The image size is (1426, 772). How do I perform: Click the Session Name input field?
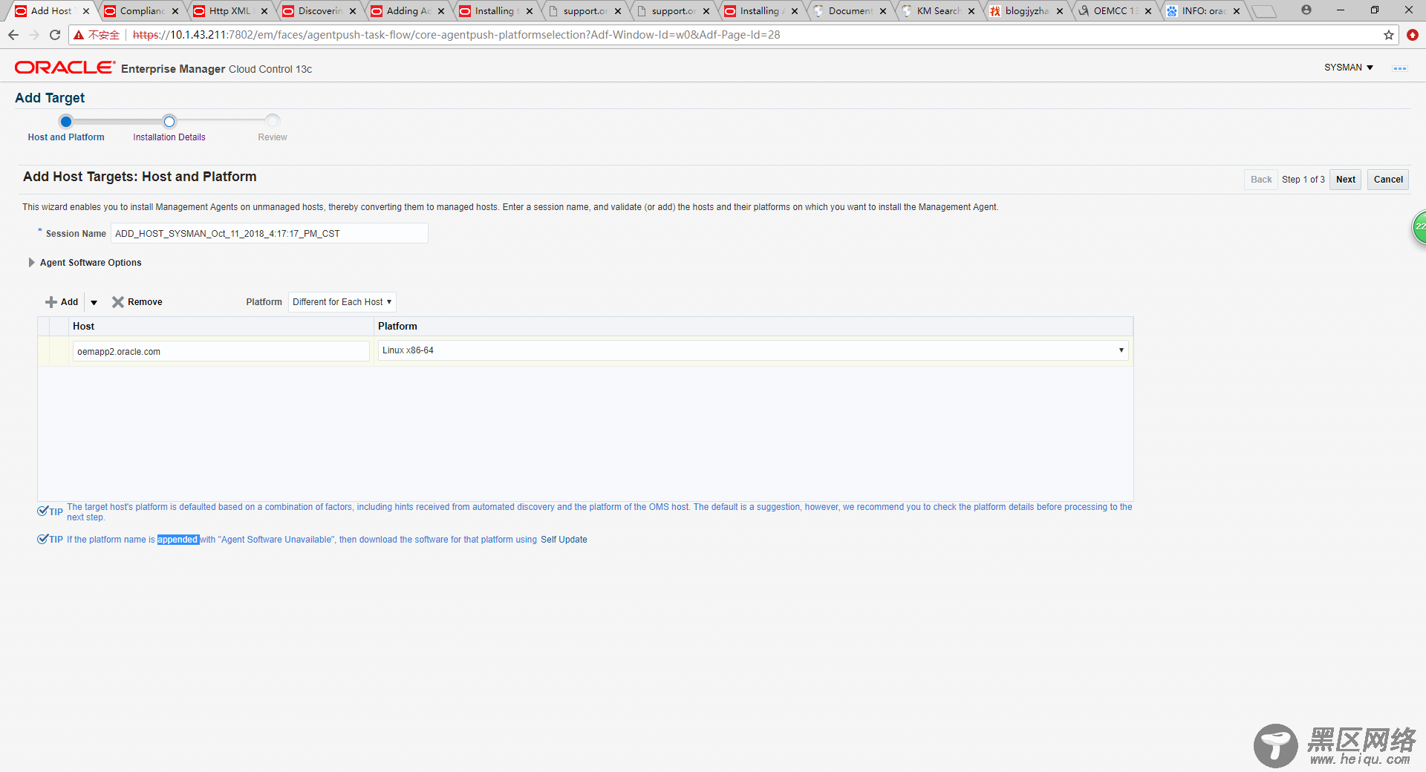pyautogui.click(x=269, y=233)
